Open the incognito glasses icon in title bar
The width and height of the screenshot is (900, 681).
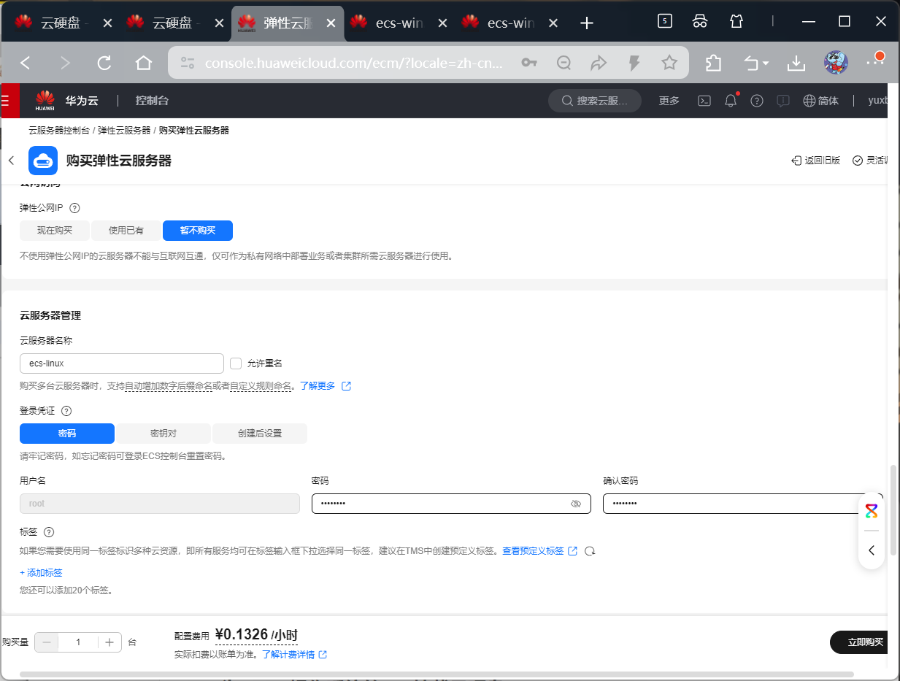pos(700,21)
